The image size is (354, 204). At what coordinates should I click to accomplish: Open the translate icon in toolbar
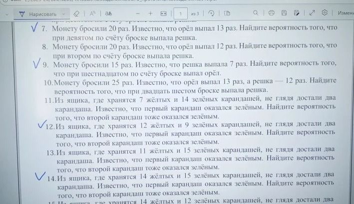click(108, 13)
